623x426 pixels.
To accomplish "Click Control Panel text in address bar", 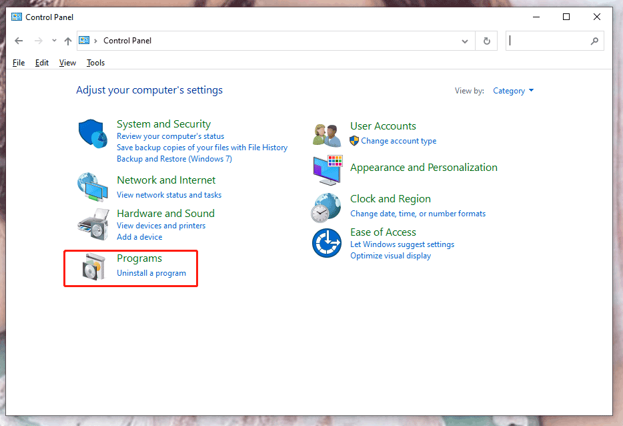I will 127,41.
